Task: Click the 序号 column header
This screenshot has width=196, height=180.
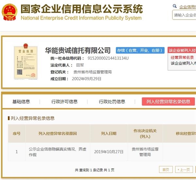Action: (17, 134)
